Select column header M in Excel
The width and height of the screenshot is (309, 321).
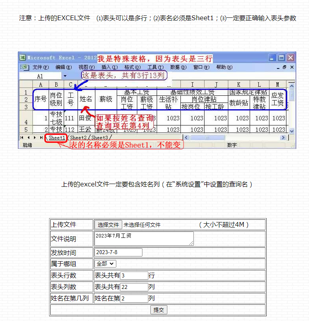coord(278,85)
